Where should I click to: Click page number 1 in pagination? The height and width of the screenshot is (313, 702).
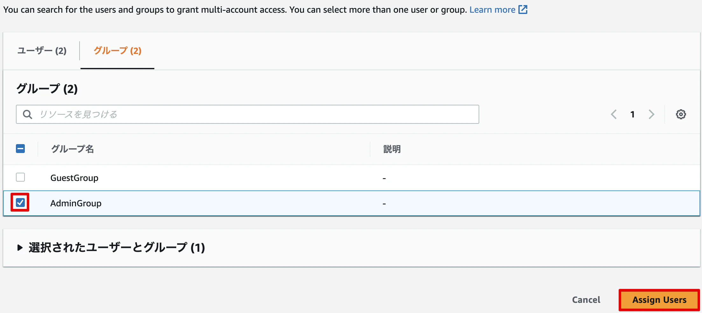(633, 114)
